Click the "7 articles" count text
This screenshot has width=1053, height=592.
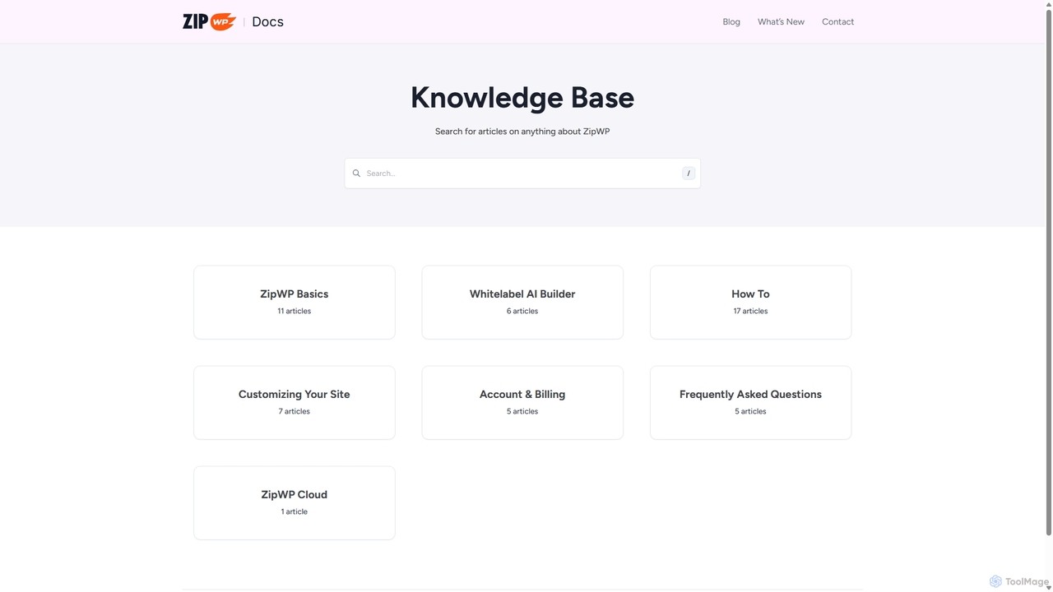click(295, 411)
